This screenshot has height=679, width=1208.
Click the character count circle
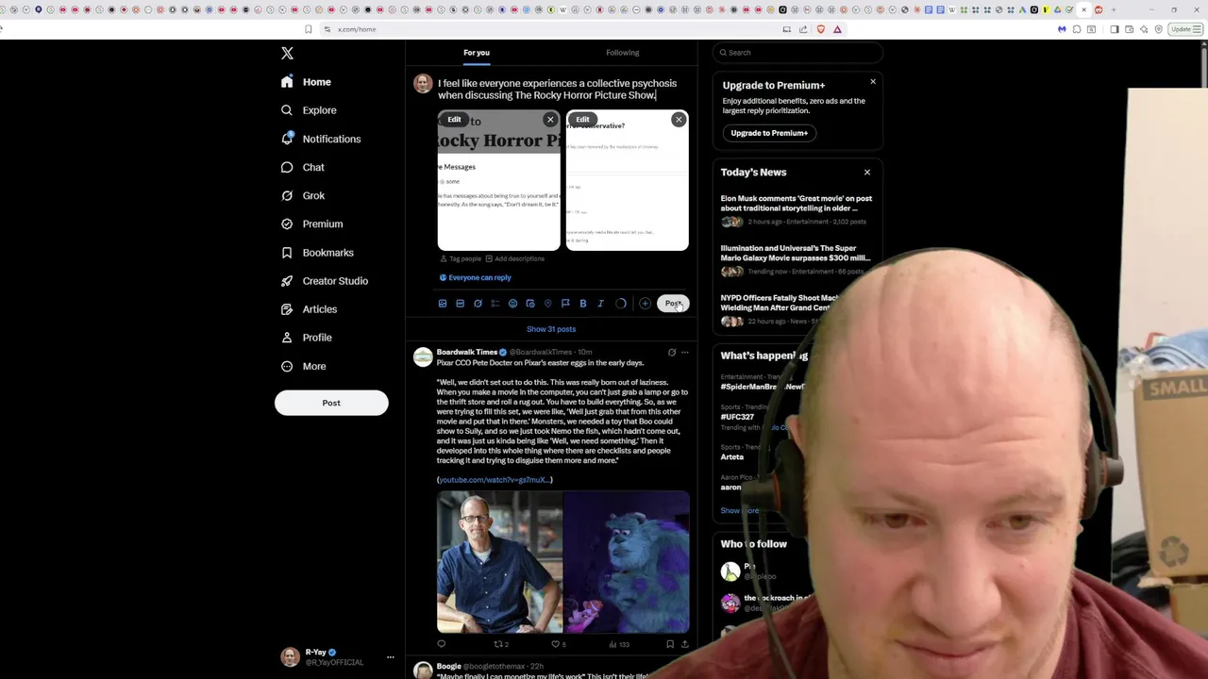click(621, 304)
